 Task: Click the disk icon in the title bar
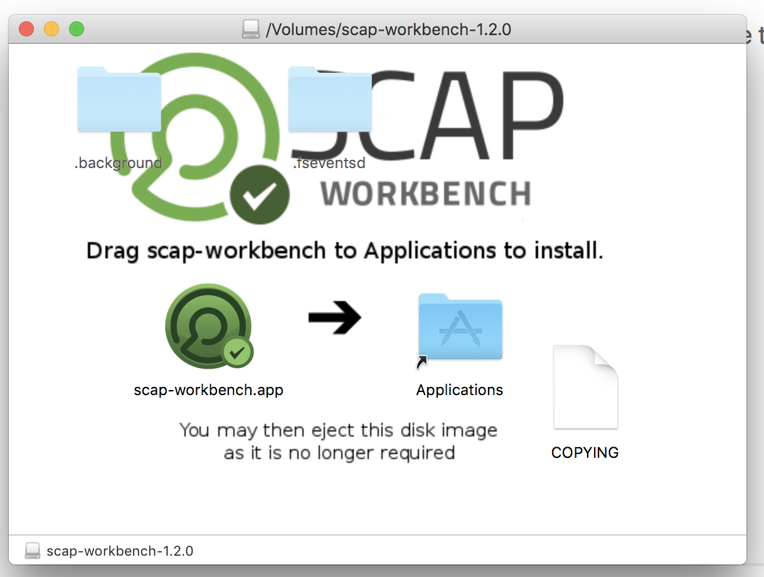pos(251,29)
